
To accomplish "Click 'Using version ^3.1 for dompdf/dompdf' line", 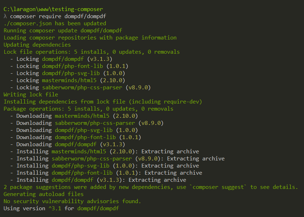I will [61, 208].
